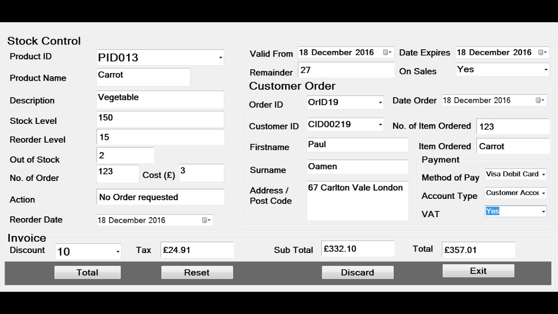
Task: Expand the Method of Pay dropdown
Action: pos(543,174)
